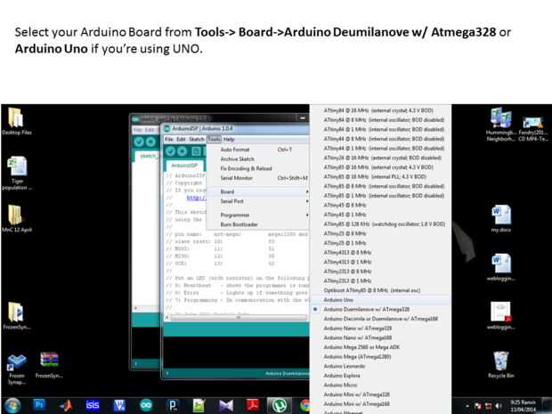Click the taskbar clock and date

point(524,406)
